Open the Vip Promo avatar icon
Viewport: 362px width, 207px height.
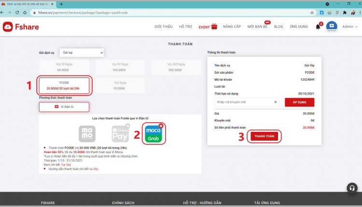click(x=332, y=26)
